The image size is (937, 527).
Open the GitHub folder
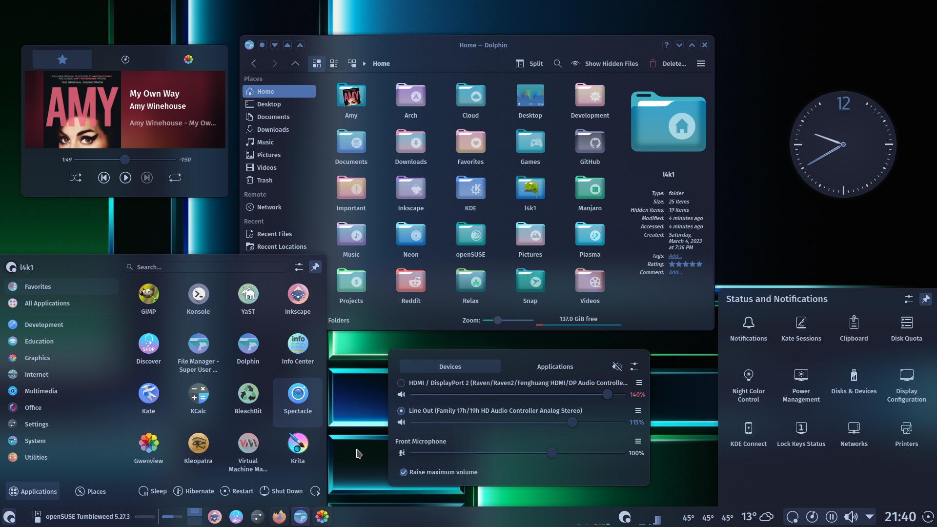[590, 147]
